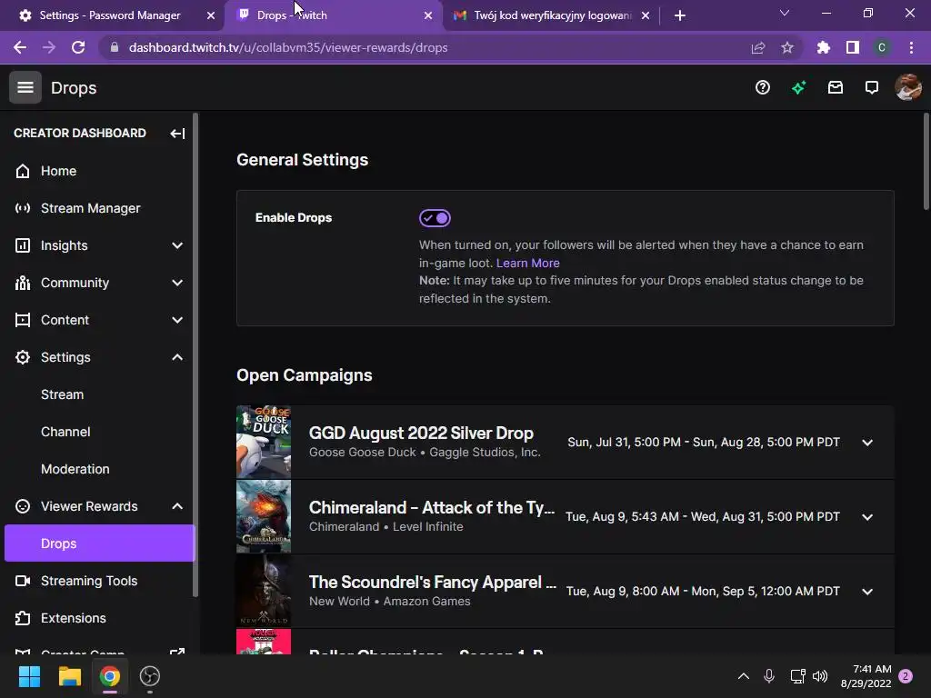931x698 pixels.
Task: Click the Community people icon
Action: tap(23, 283)
